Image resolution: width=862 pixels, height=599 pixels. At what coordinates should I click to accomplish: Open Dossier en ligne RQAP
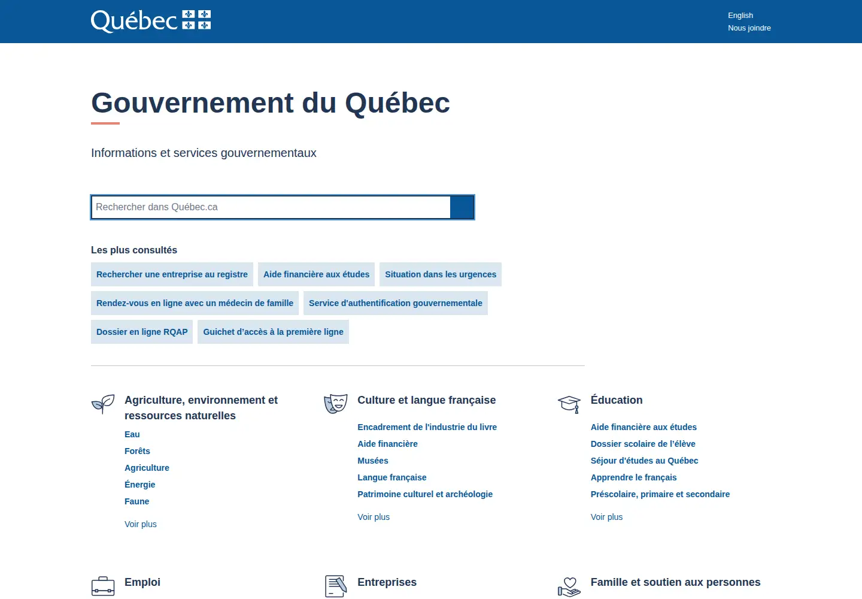pyautogui.click(x=142, y=332)
